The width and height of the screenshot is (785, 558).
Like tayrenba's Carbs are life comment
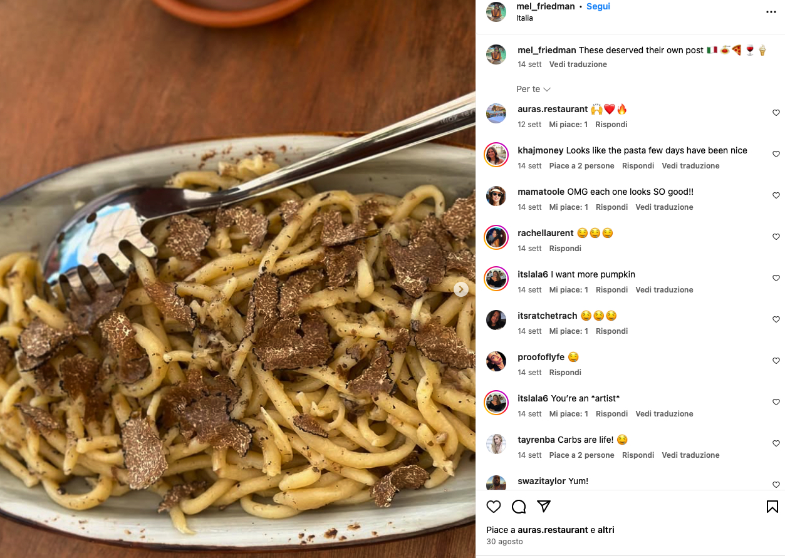coord(776,443)
